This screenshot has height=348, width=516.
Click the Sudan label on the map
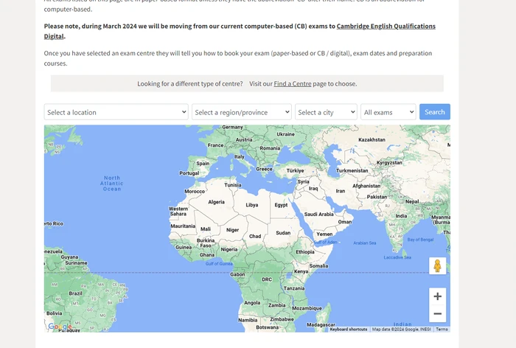pyautogui.click(x=283, y=232)
